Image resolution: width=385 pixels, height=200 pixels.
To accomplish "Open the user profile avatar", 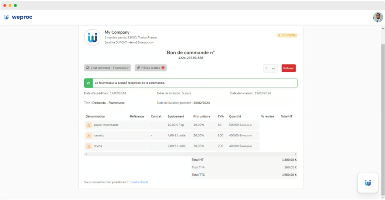I will click(x=377, y=17).
